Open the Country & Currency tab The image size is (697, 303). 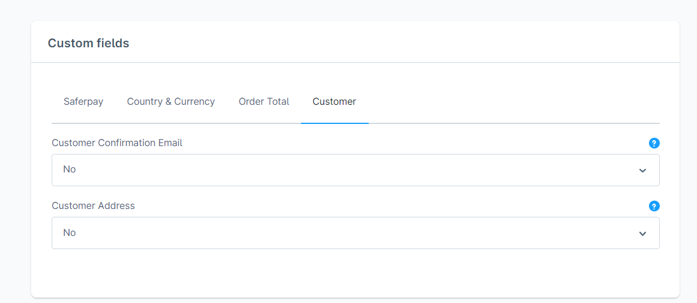coord(170,102)
